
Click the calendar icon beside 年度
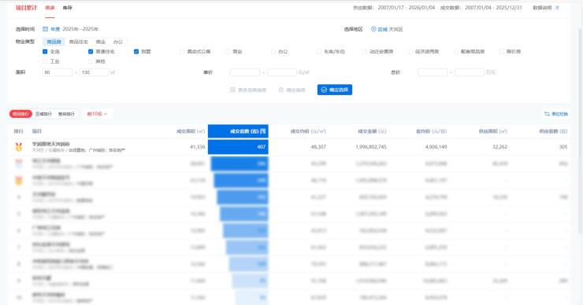[45, 29]
